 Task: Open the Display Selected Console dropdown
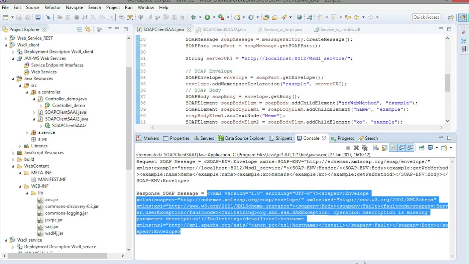[437, 148]
